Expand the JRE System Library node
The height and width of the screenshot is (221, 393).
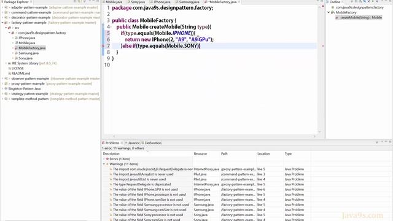tap(6, 63)
